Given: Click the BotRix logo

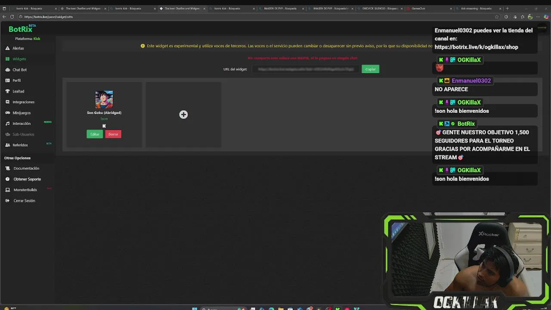Looking at the screenshot, I should 21,29.
